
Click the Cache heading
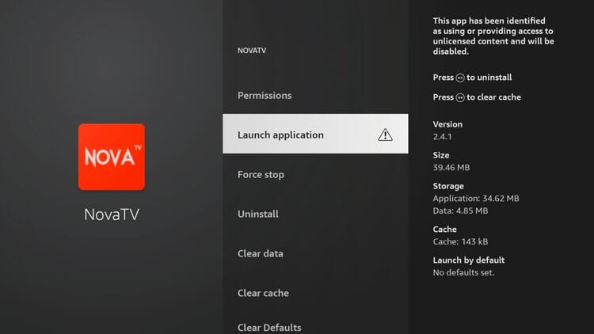tap(445, 229)
